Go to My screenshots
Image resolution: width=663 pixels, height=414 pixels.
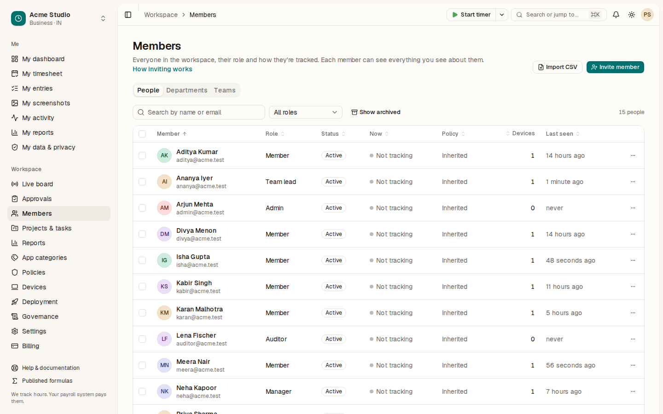click(x=59, y=103)
